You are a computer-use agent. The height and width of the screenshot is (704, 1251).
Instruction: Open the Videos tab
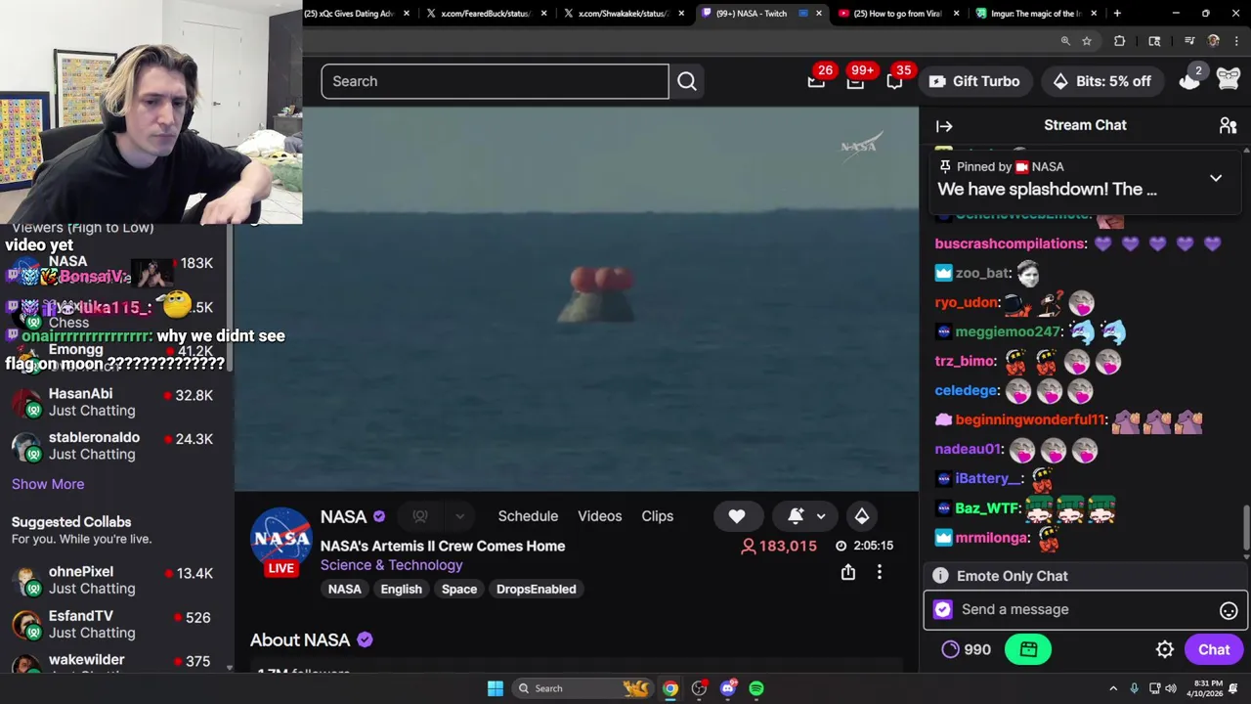(x=599, y=516)
